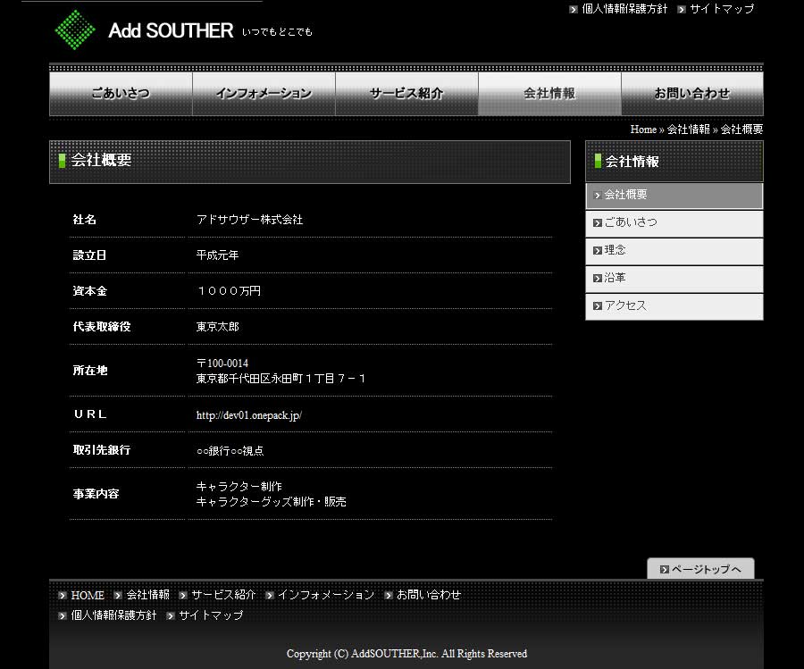Viewport: 804px width, 669px height.
Task: Open the http://dev01.onepack.jp/ URL link
Action: coord(249,415)
